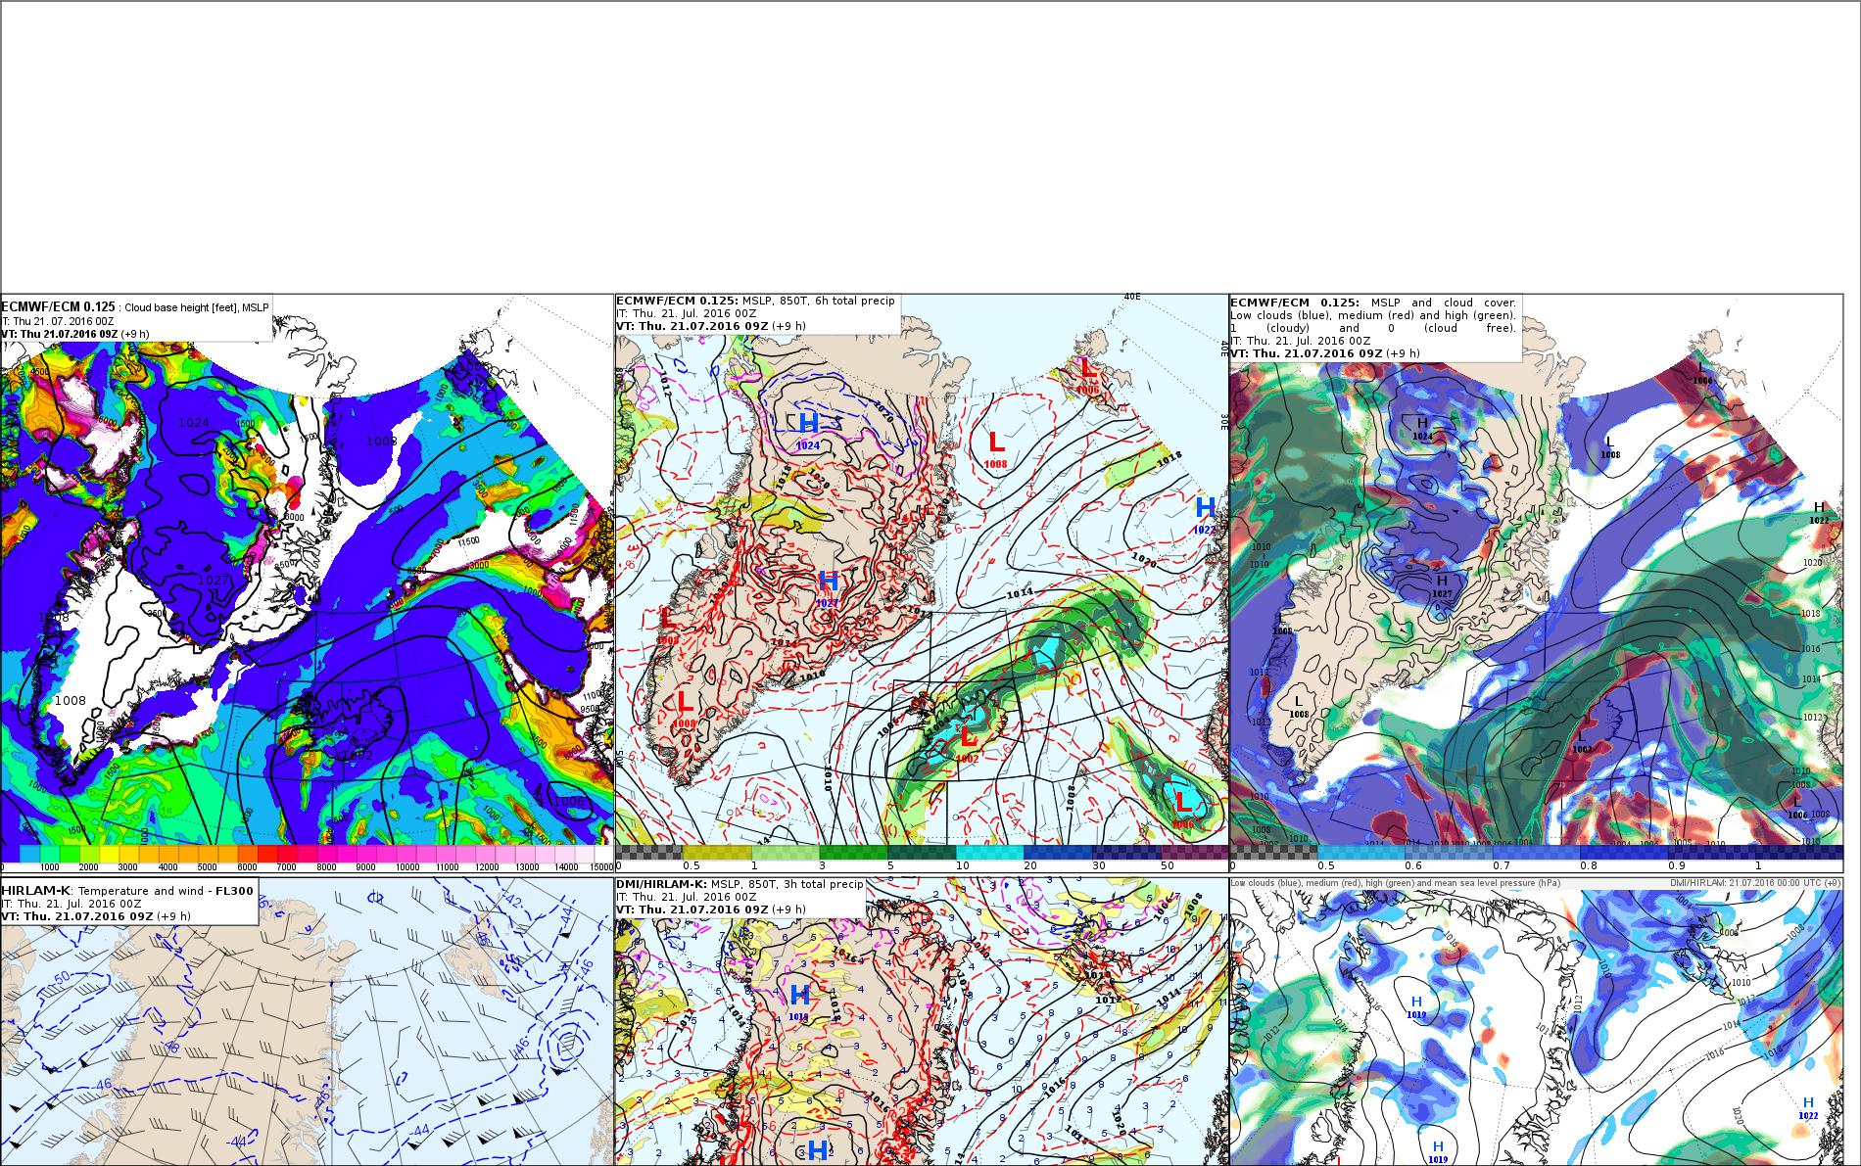Click the 'DMI/HIRLAM-K: MSLP, 850T, 3h total precip' title
Screen dimensions: 1861x1166
tap(740, 884)
